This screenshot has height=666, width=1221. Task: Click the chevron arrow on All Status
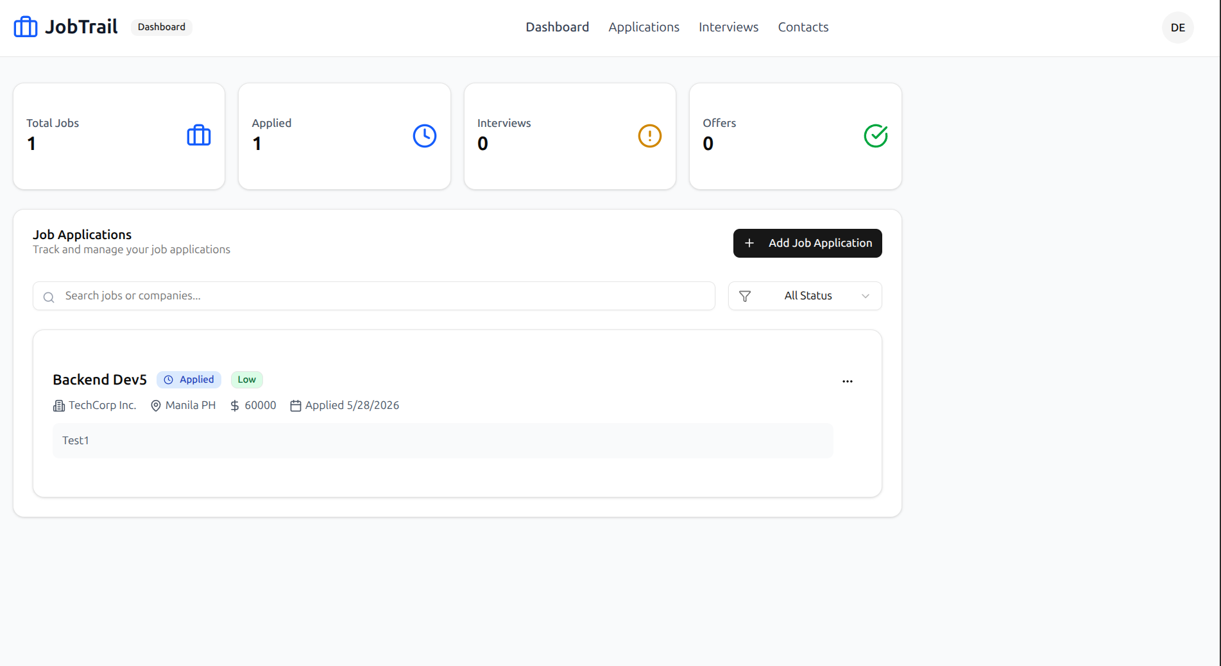click(x=866, y=296)
